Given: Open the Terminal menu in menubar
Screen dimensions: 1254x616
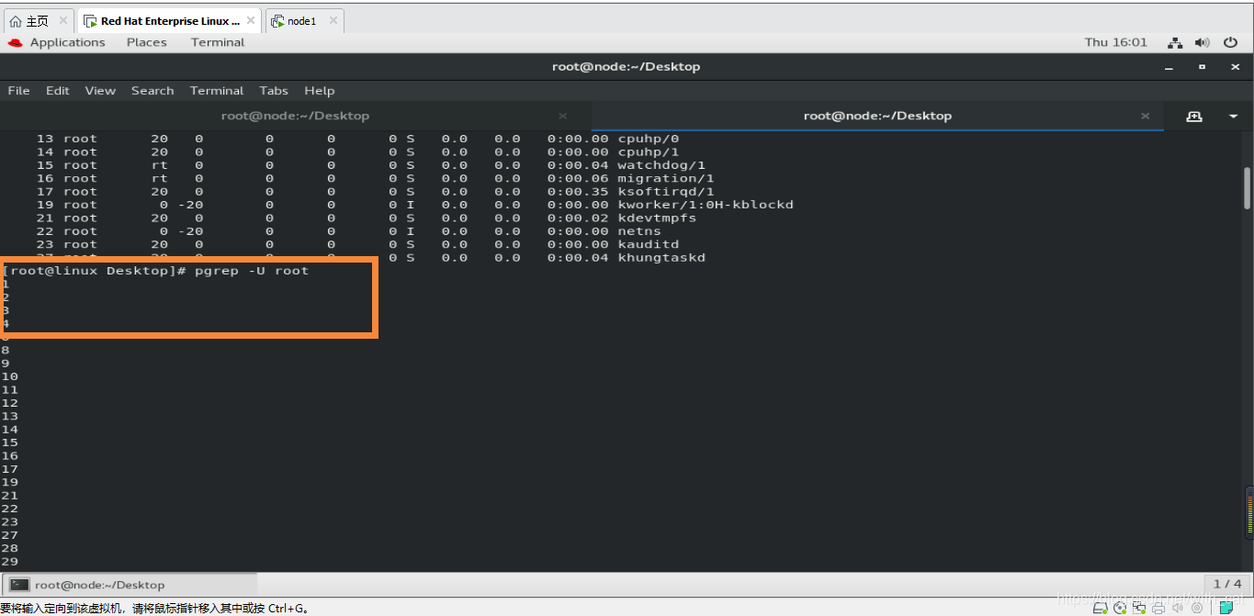Looking at the screenshot, I should pyautogui.click(x=217, y=91).
